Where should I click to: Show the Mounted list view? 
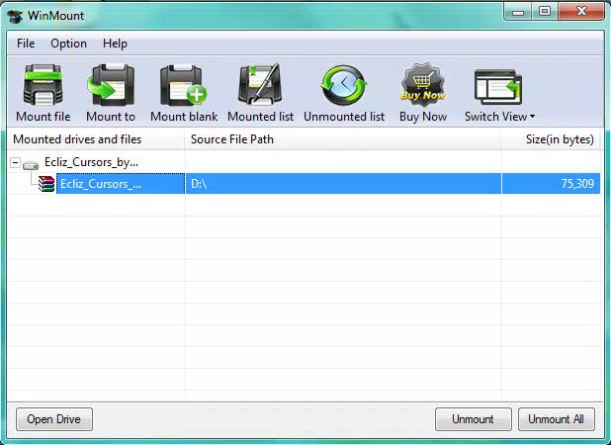point(260,93)
